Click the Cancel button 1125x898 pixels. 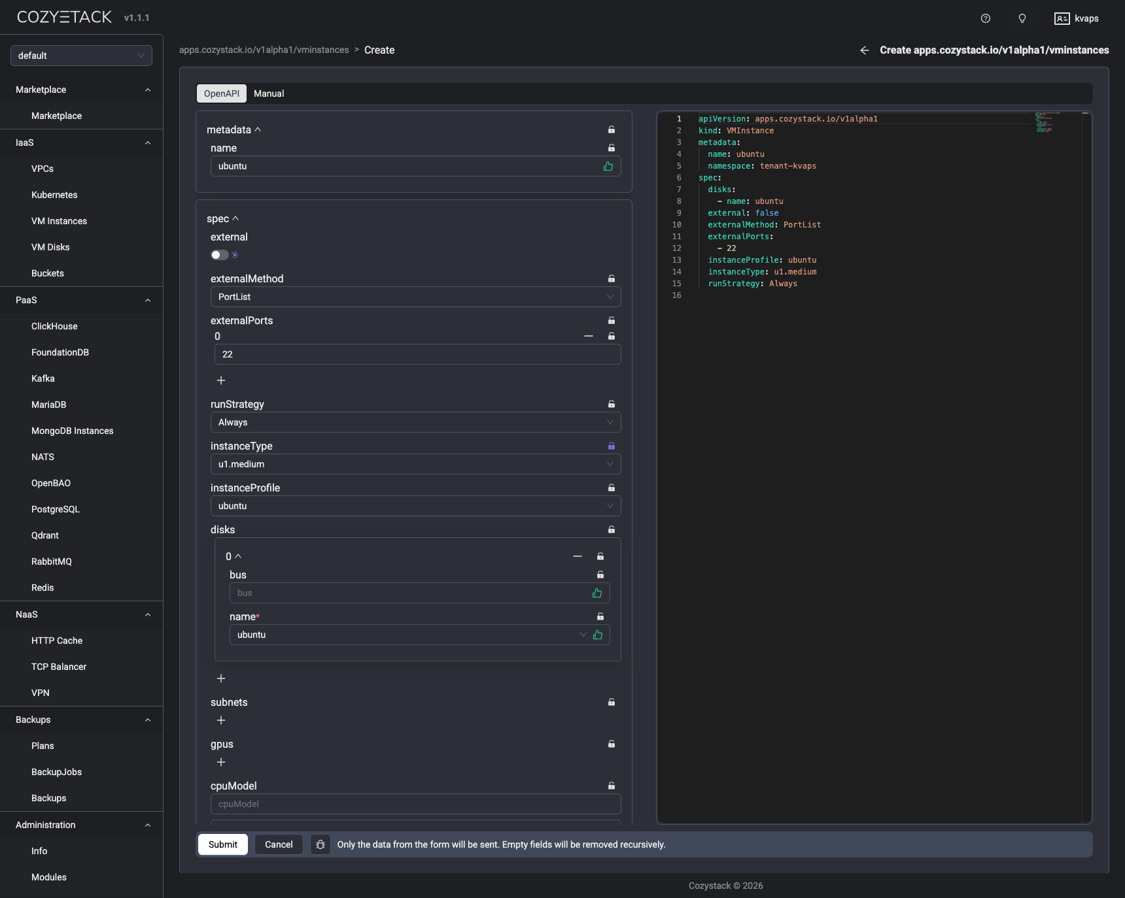278,844
